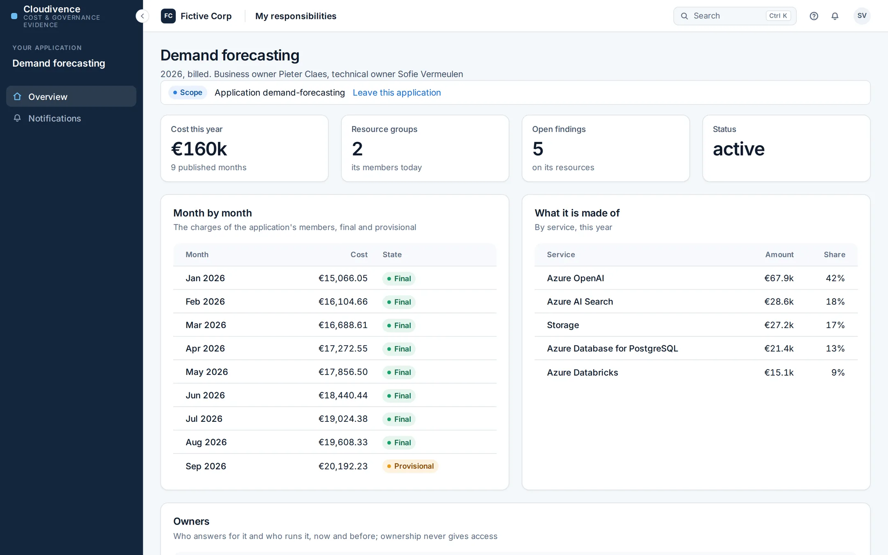Click the Demand forecasting sidebar title
This screenshot has width=888, height=555.
[59, 63]
